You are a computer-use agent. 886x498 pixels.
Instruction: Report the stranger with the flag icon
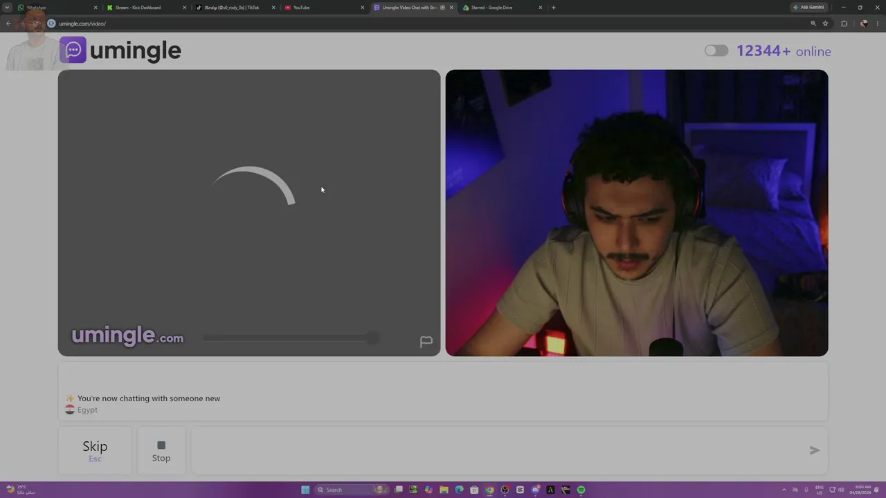[426, 342]
